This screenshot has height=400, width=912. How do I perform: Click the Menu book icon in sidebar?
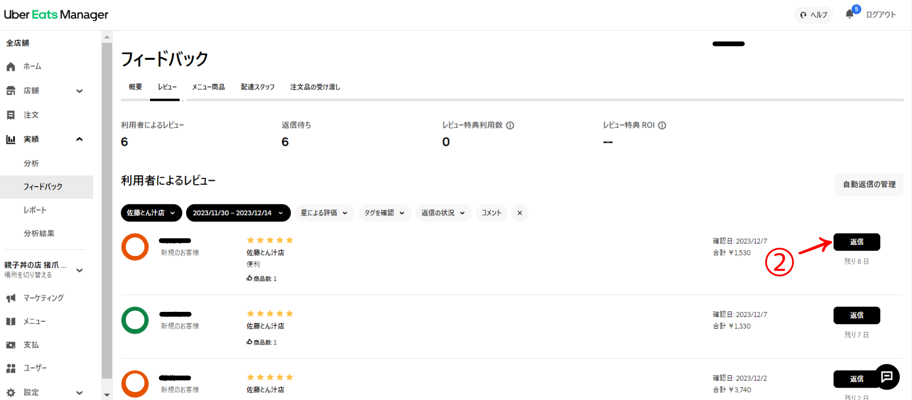11,322
